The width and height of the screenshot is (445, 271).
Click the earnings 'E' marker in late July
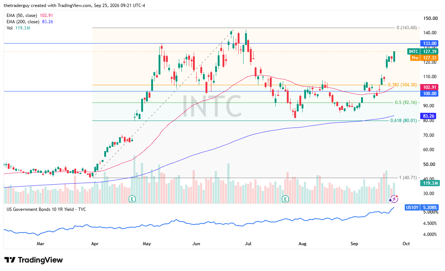(285, 199)
